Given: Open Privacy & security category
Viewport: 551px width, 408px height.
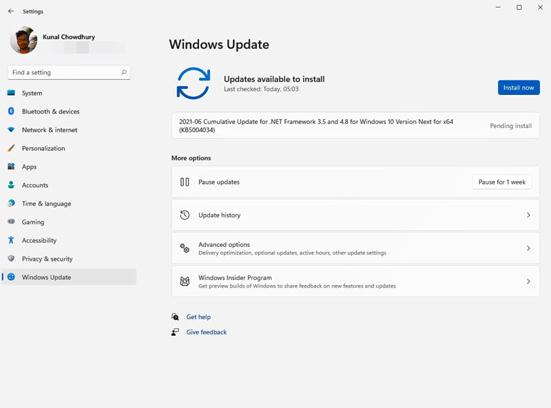Looking at the screenshot, I should 69,259.
